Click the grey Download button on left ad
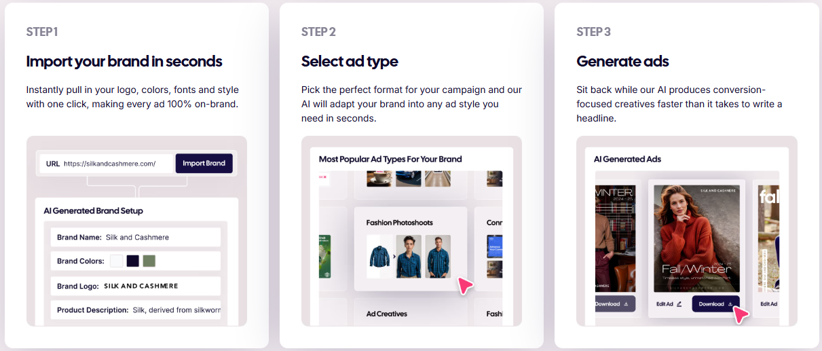Screen dimensions: 822x351 [x=614, y=304]
